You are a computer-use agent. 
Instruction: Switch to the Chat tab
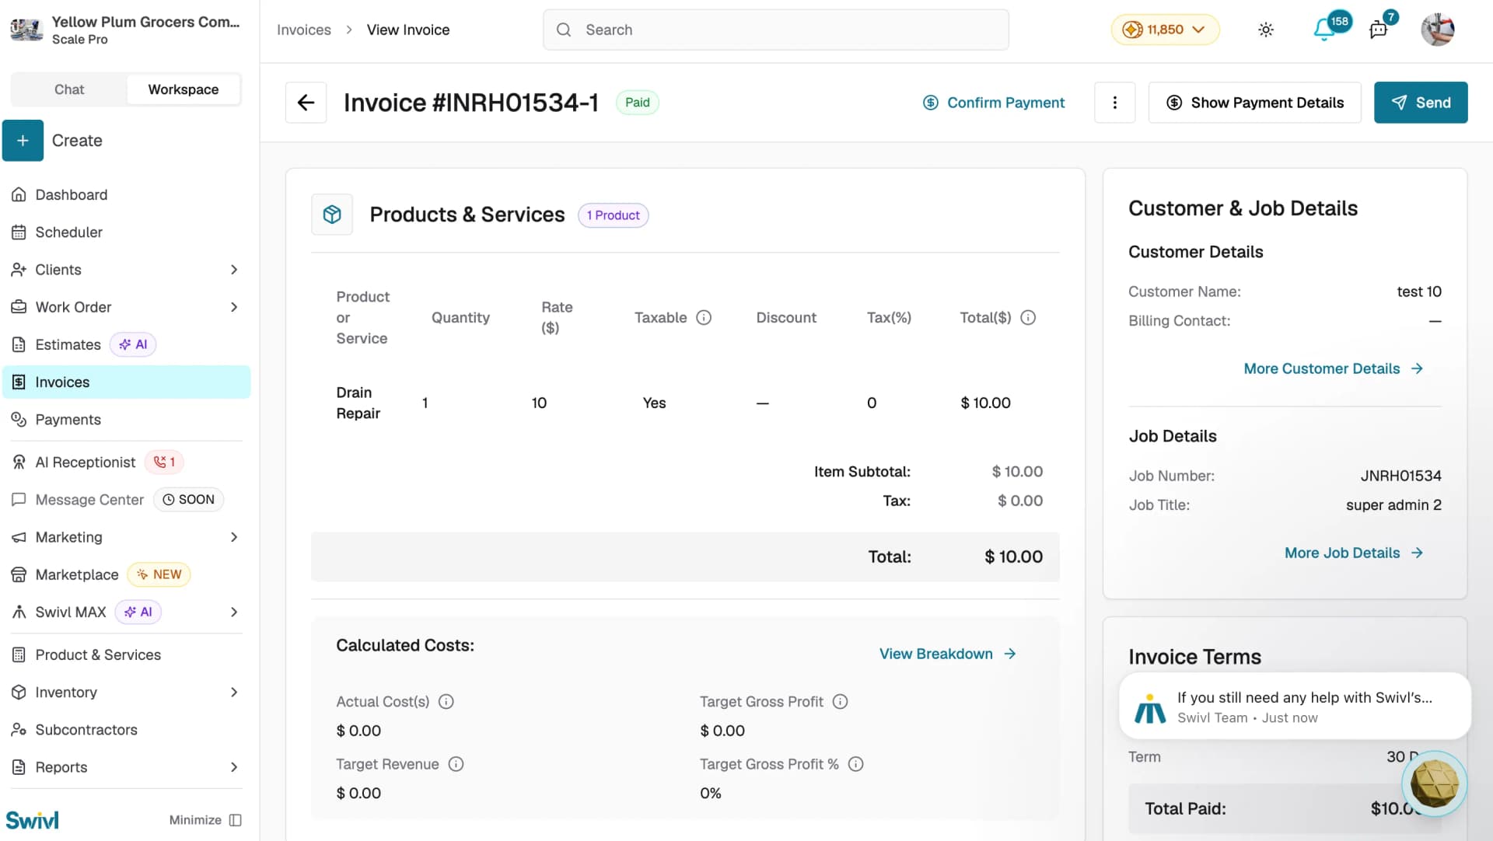pyautogui.click(x=69, y=89)
